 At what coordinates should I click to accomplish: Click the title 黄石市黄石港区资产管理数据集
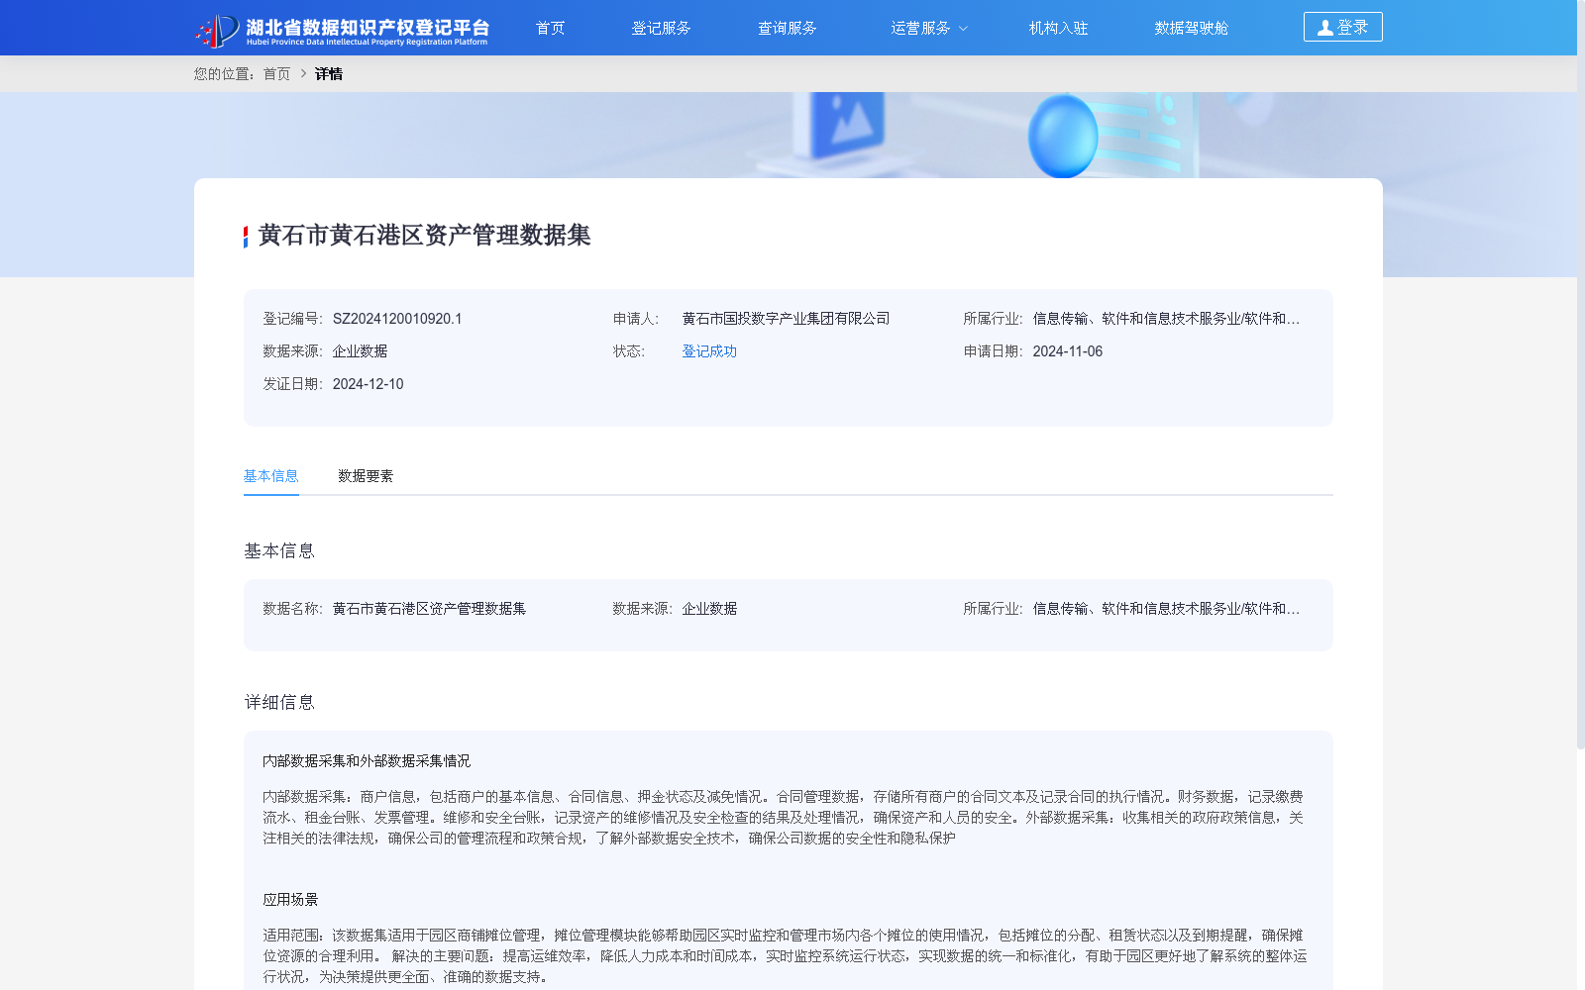[424, 236]
